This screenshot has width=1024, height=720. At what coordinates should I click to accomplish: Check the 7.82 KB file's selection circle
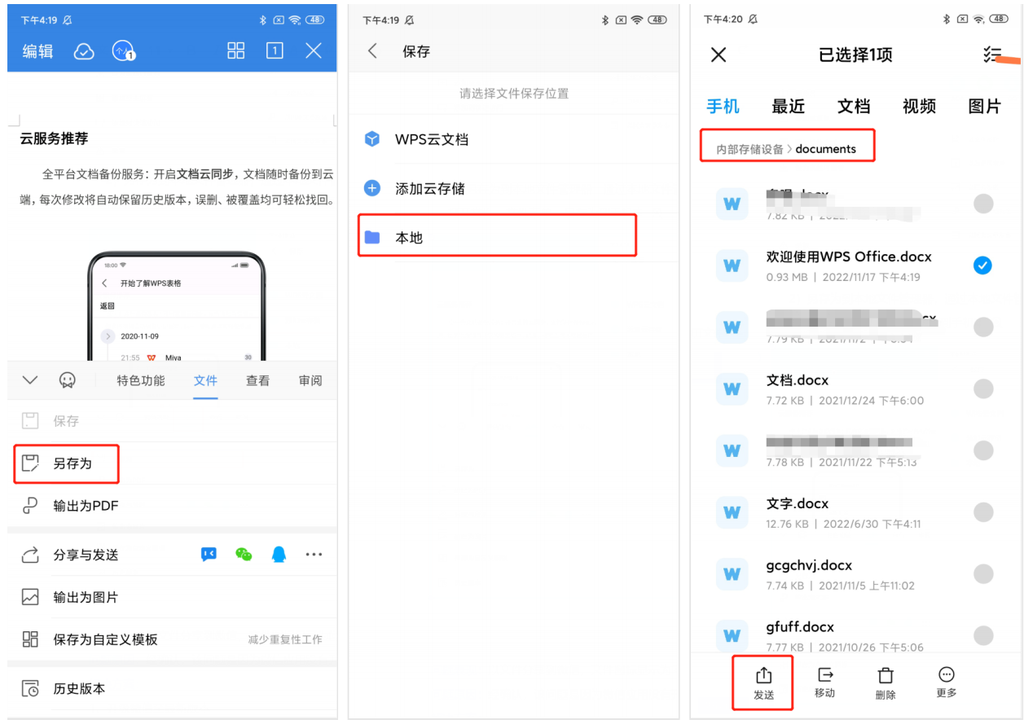click(983, 204)
